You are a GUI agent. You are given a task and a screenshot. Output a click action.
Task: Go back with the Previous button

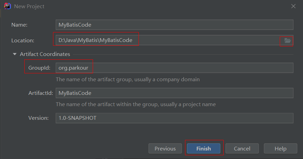point(165,148)
